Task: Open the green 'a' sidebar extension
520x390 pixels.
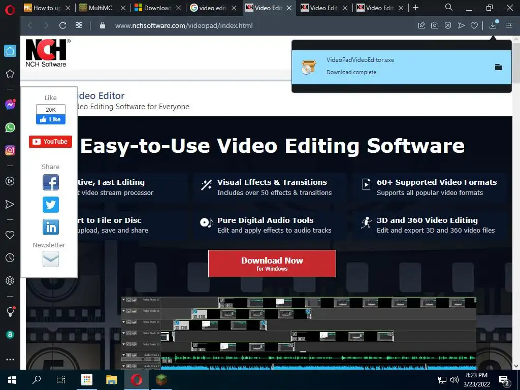Action: [x=10, y=335]
